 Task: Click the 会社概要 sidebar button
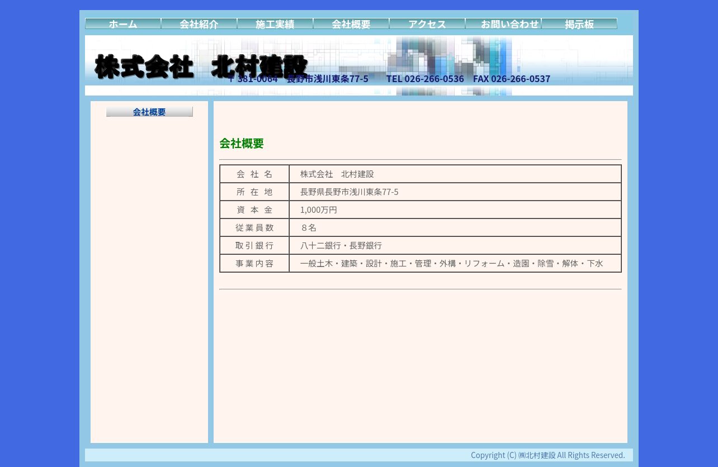click(149, 112)
